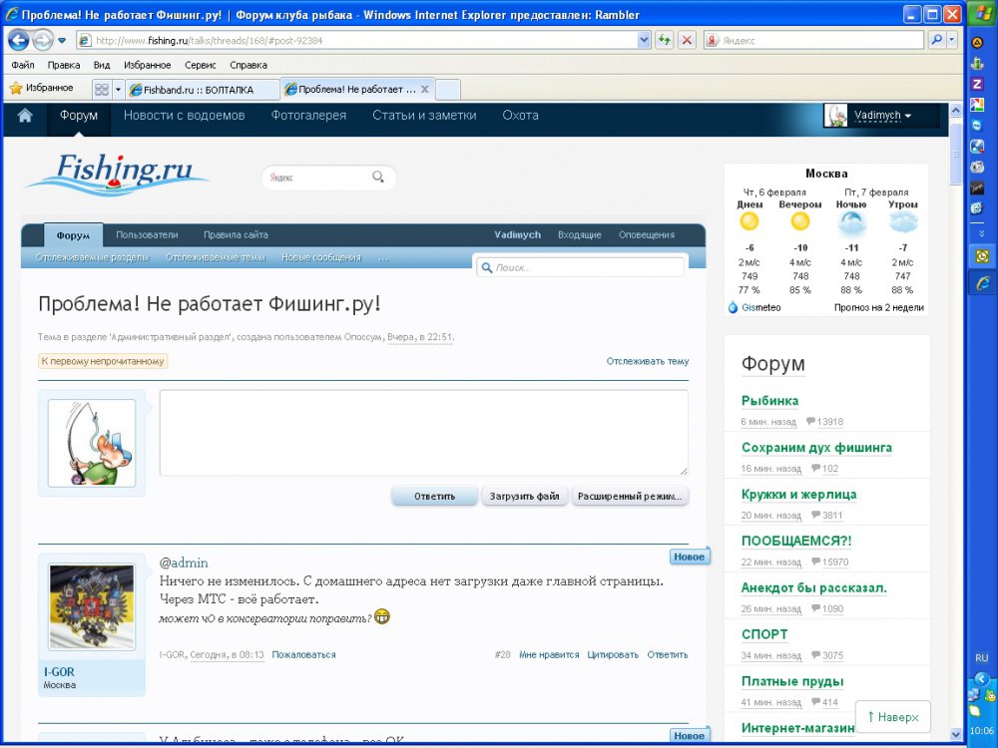Click inside the reply message text area
Image resolution: width=998 pixels, height=748 pixels.
(423, 432)
